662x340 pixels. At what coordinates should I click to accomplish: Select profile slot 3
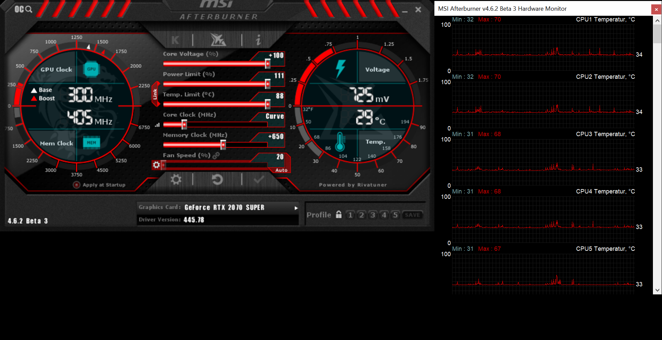pos(373,215)
